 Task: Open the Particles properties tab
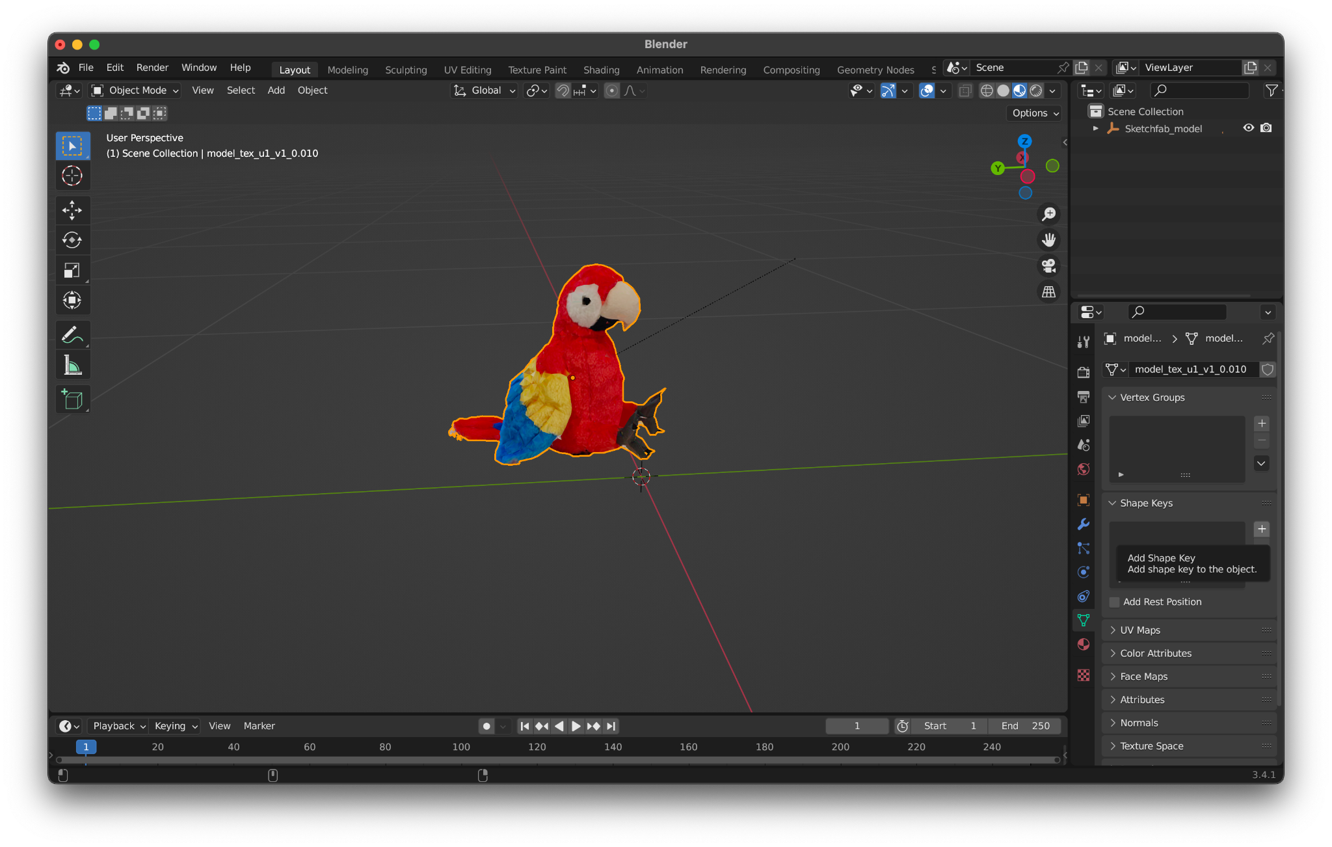(1084, 548)
